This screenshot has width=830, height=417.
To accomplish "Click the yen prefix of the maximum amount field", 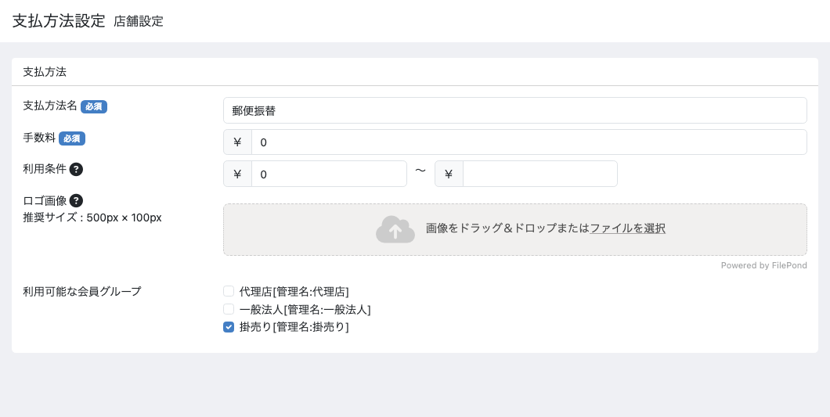I will [449, 174].
